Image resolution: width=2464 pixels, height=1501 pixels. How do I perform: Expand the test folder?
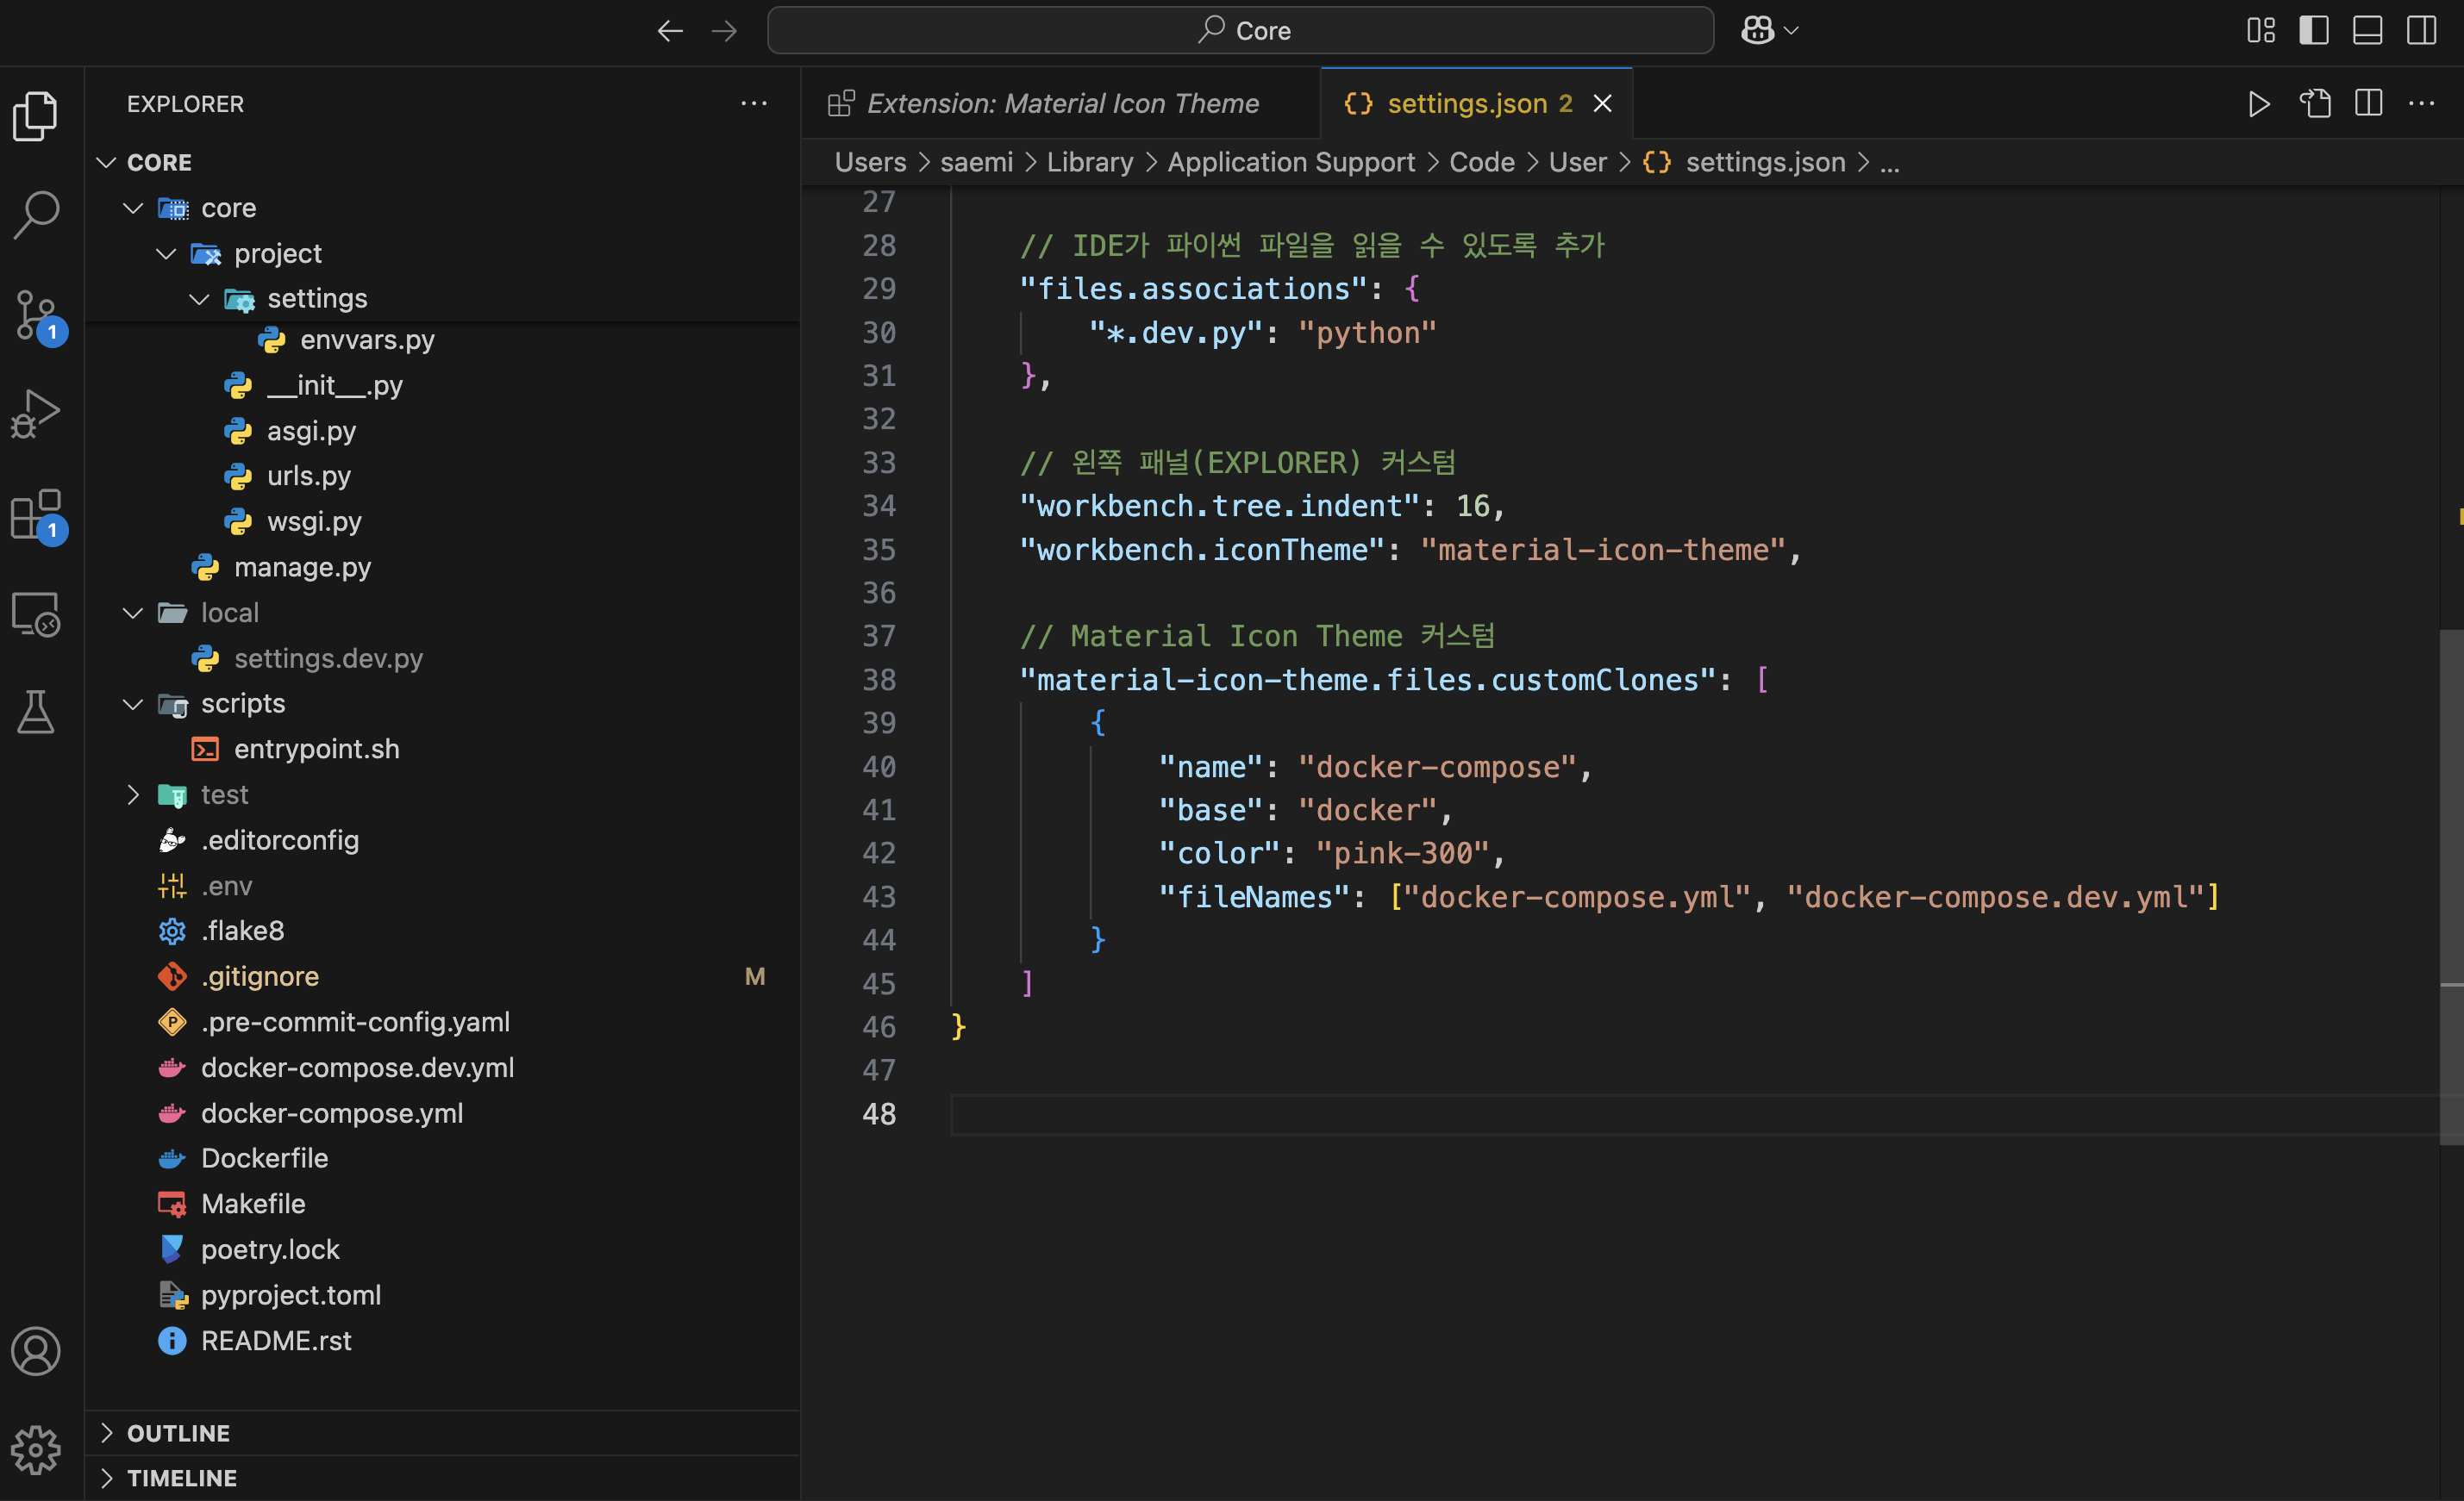(x=133, y=794)
